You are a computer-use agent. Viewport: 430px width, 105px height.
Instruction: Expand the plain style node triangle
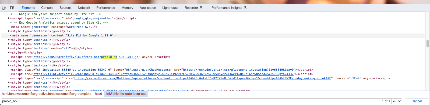click(9, 52)
